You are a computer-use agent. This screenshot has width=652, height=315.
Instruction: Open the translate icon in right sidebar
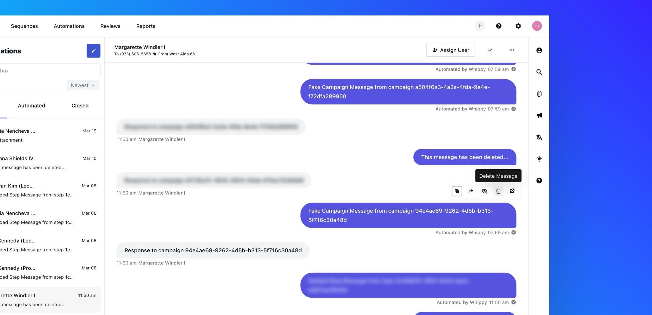point(539,137)
